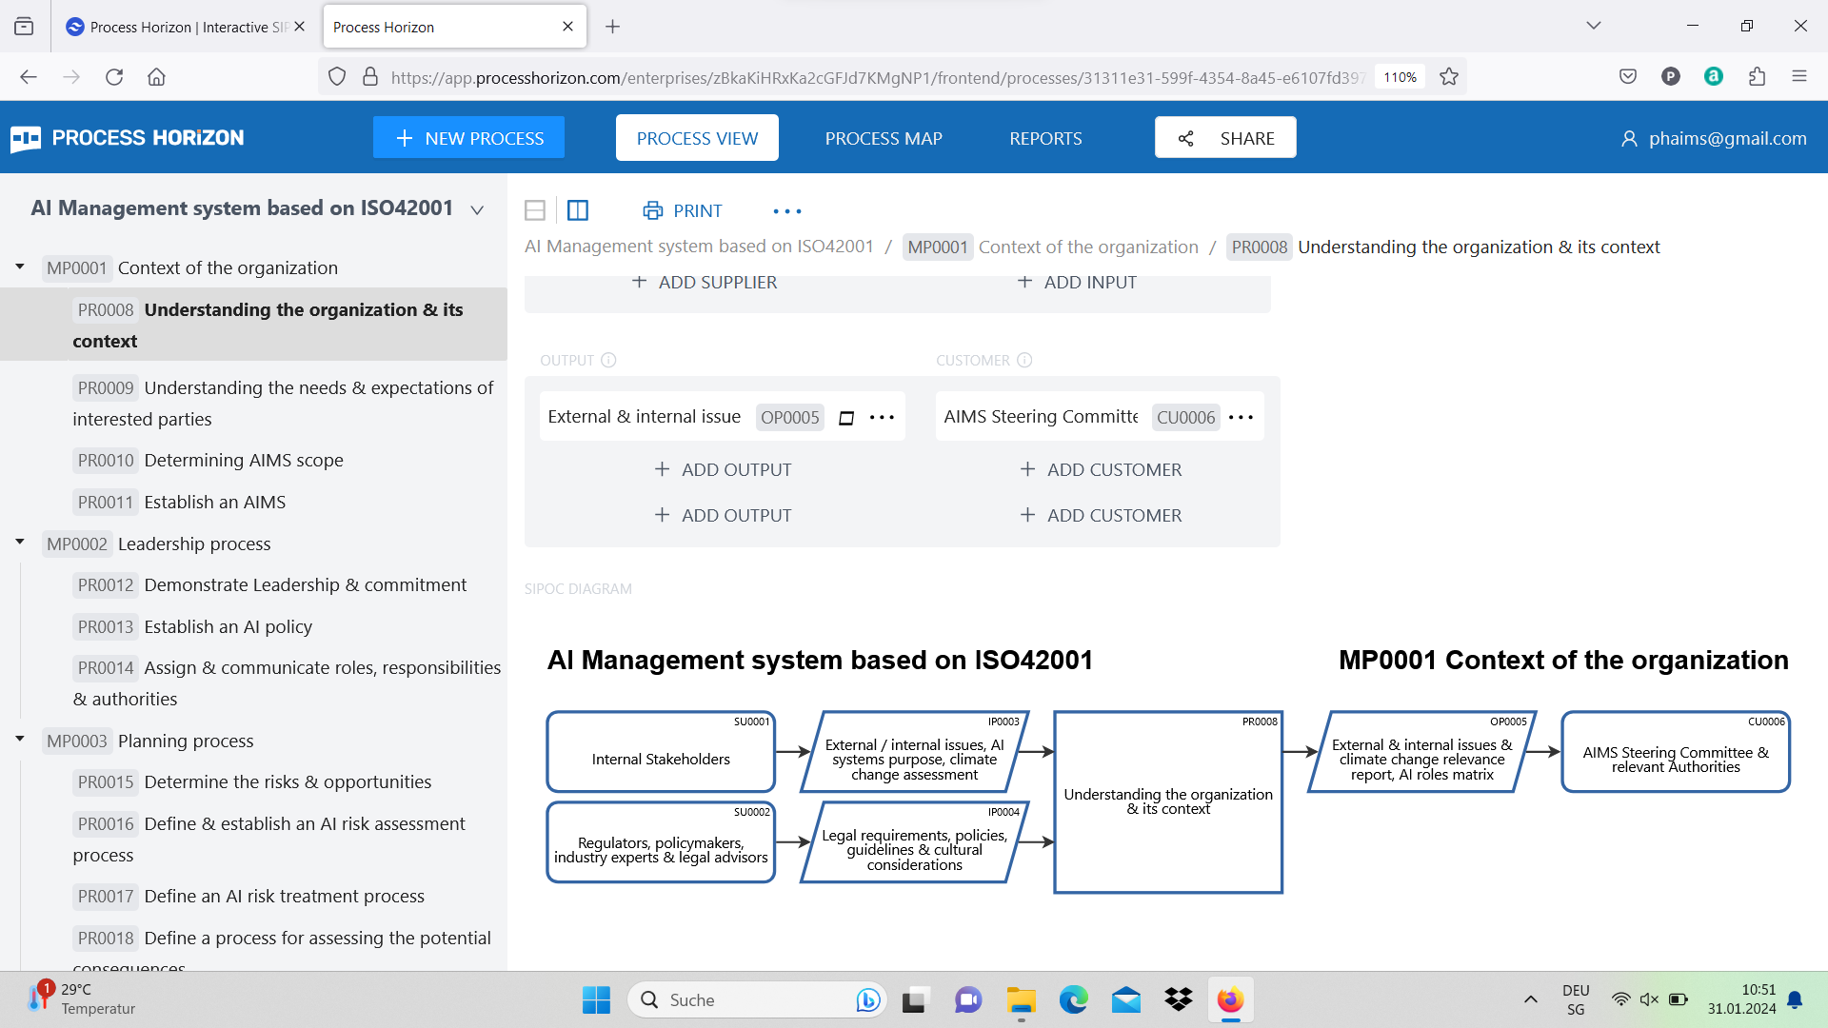Collapse MP0001 Context of the organization
This screenshot has height=1028, width=1828.
tap(20, 267)
